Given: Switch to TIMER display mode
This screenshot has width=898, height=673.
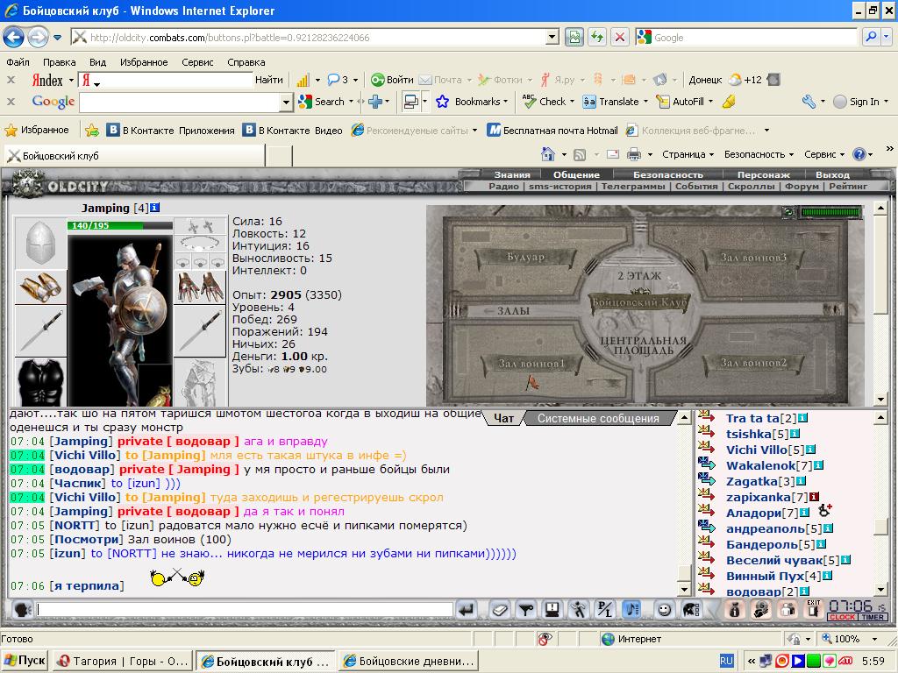Looking at the screenshot, I should (873, 618).
